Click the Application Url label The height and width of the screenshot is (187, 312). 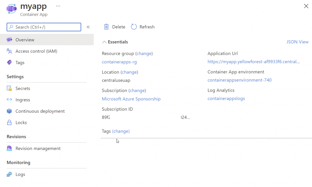223,54
